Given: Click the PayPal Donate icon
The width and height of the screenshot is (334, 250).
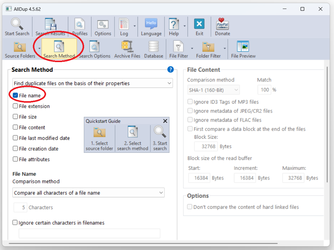Looking at the screenshot, I should [222, 24].
